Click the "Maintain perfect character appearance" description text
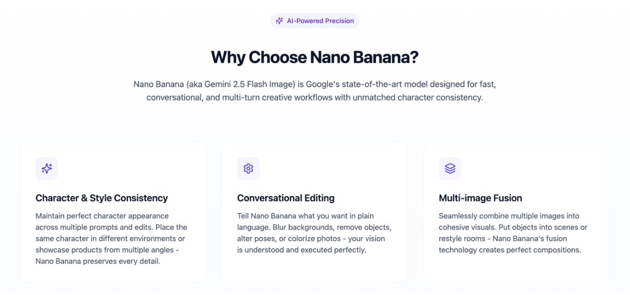The image size is (630, 295). [102, 216]
